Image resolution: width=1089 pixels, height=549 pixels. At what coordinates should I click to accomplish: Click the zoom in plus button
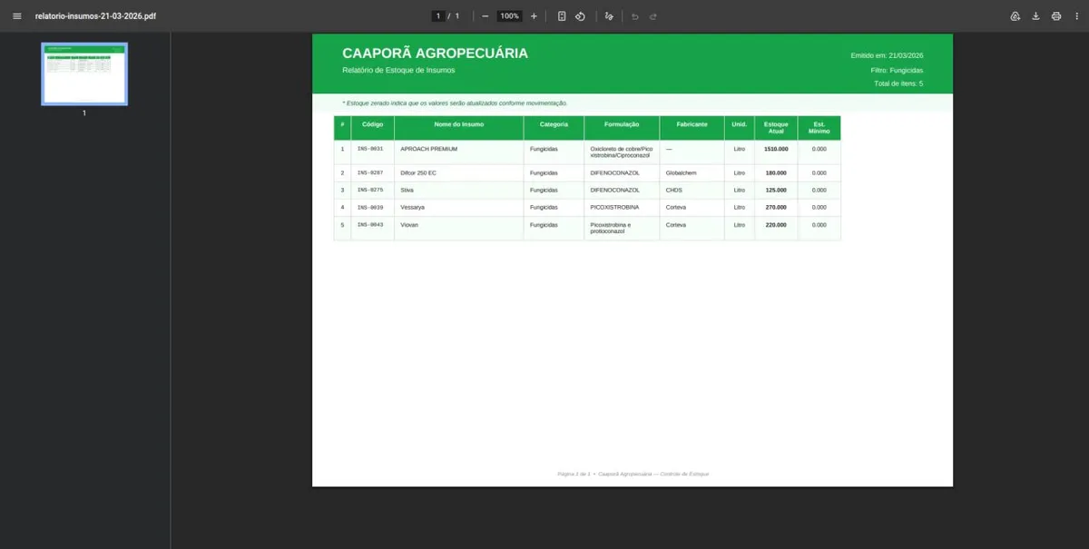(534, 16)
